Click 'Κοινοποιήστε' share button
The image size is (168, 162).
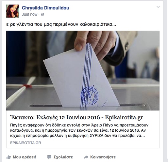coord(103,157)
